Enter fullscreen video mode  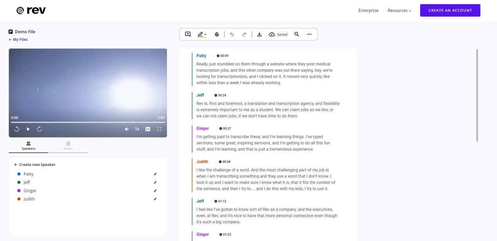tap(159, 129)
